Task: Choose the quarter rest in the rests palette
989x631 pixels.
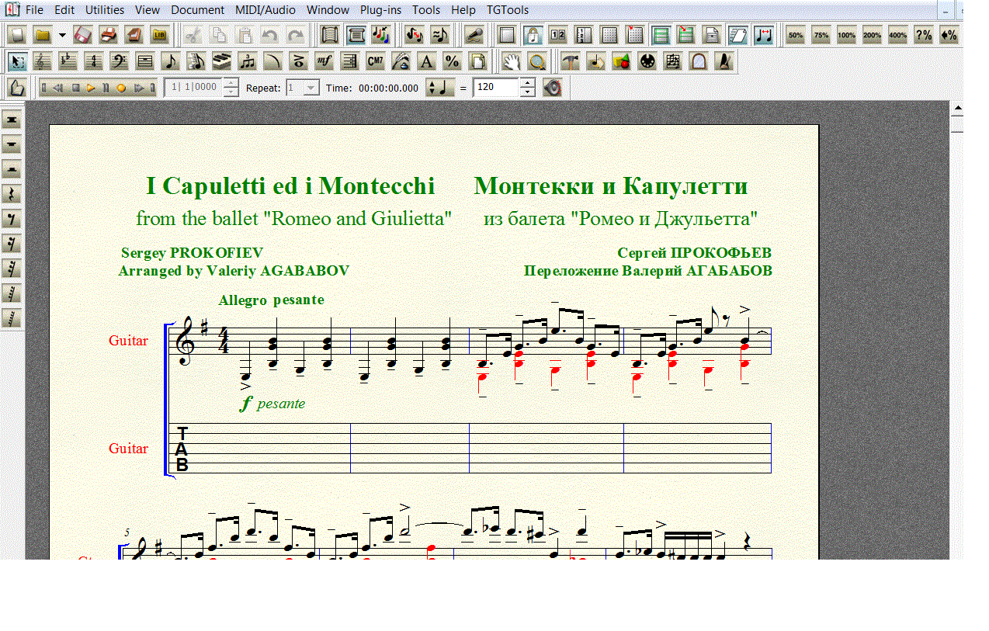Action: click(12, 194)
